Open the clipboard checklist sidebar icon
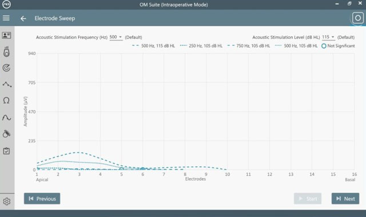This screenshot has width=366, height=217. pos(6,151)
